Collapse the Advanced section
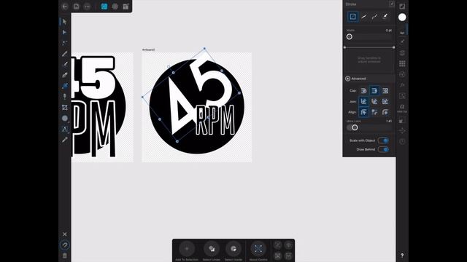The image size is (467, 262). (x=347, y=79)
